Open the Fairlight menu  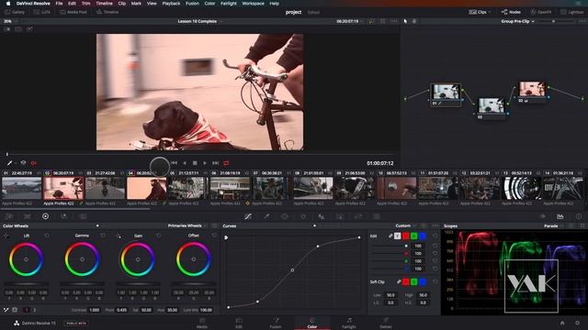coord(229,4)
